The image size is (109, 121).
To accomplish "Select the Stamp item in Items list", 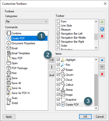I will [x=69, y=90].
